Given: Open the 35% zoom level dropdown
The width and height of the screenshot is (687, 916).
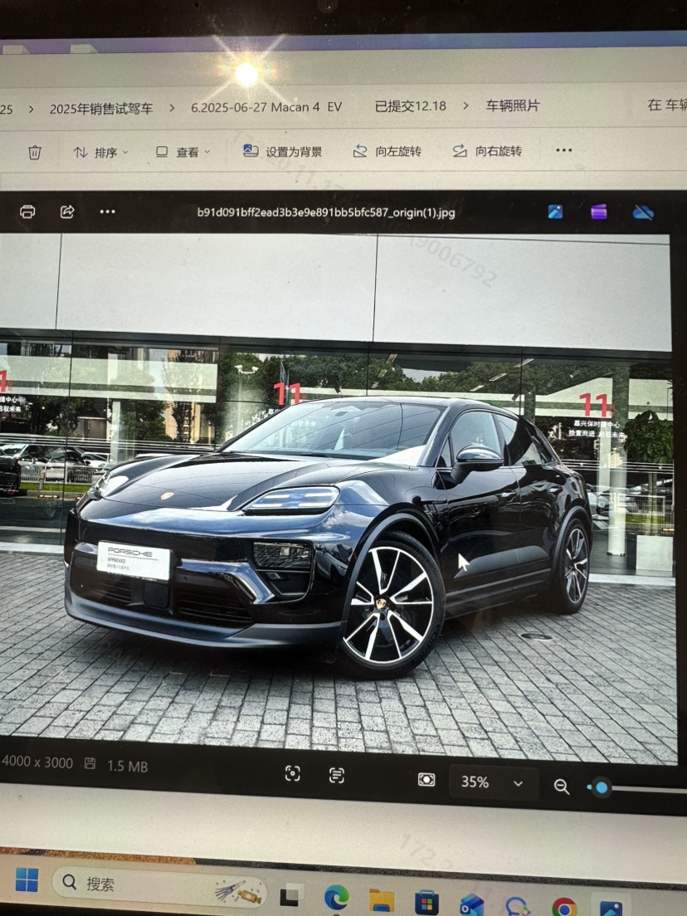Looking at the screenshot, I should pyautogui.click(x=494, y=782).
